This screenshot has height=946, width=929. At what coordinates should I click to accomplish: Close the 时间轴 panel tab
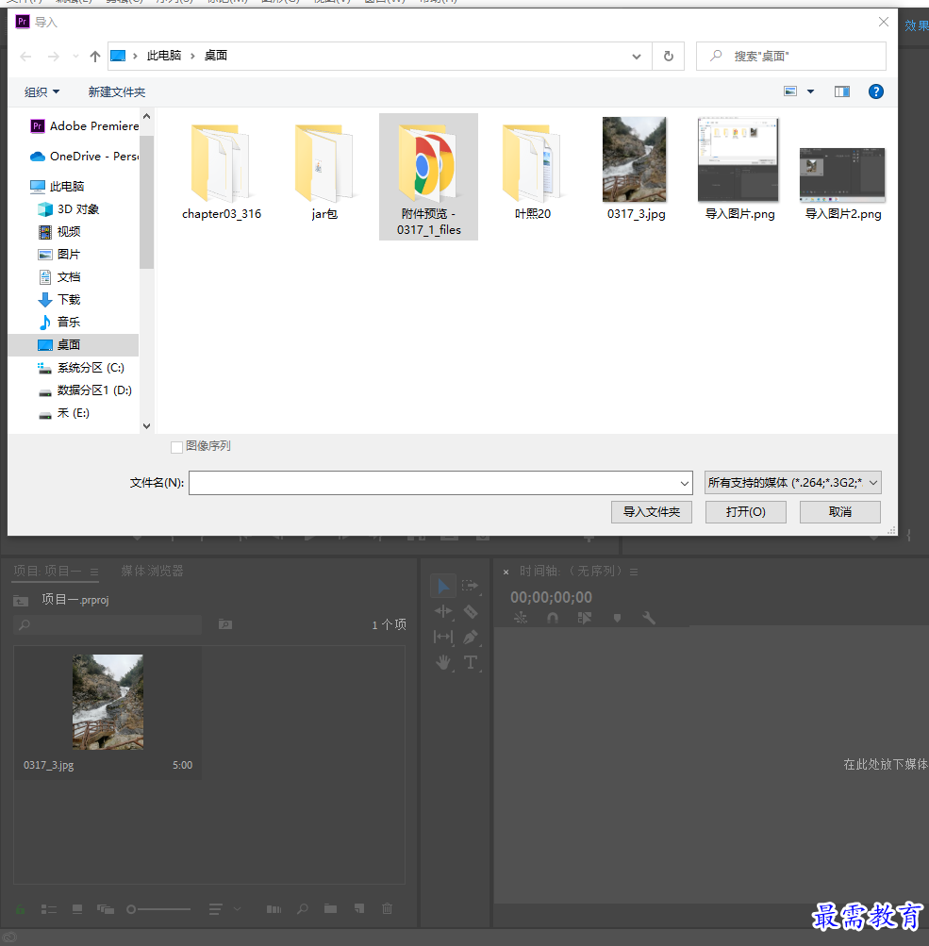[506, 572]
